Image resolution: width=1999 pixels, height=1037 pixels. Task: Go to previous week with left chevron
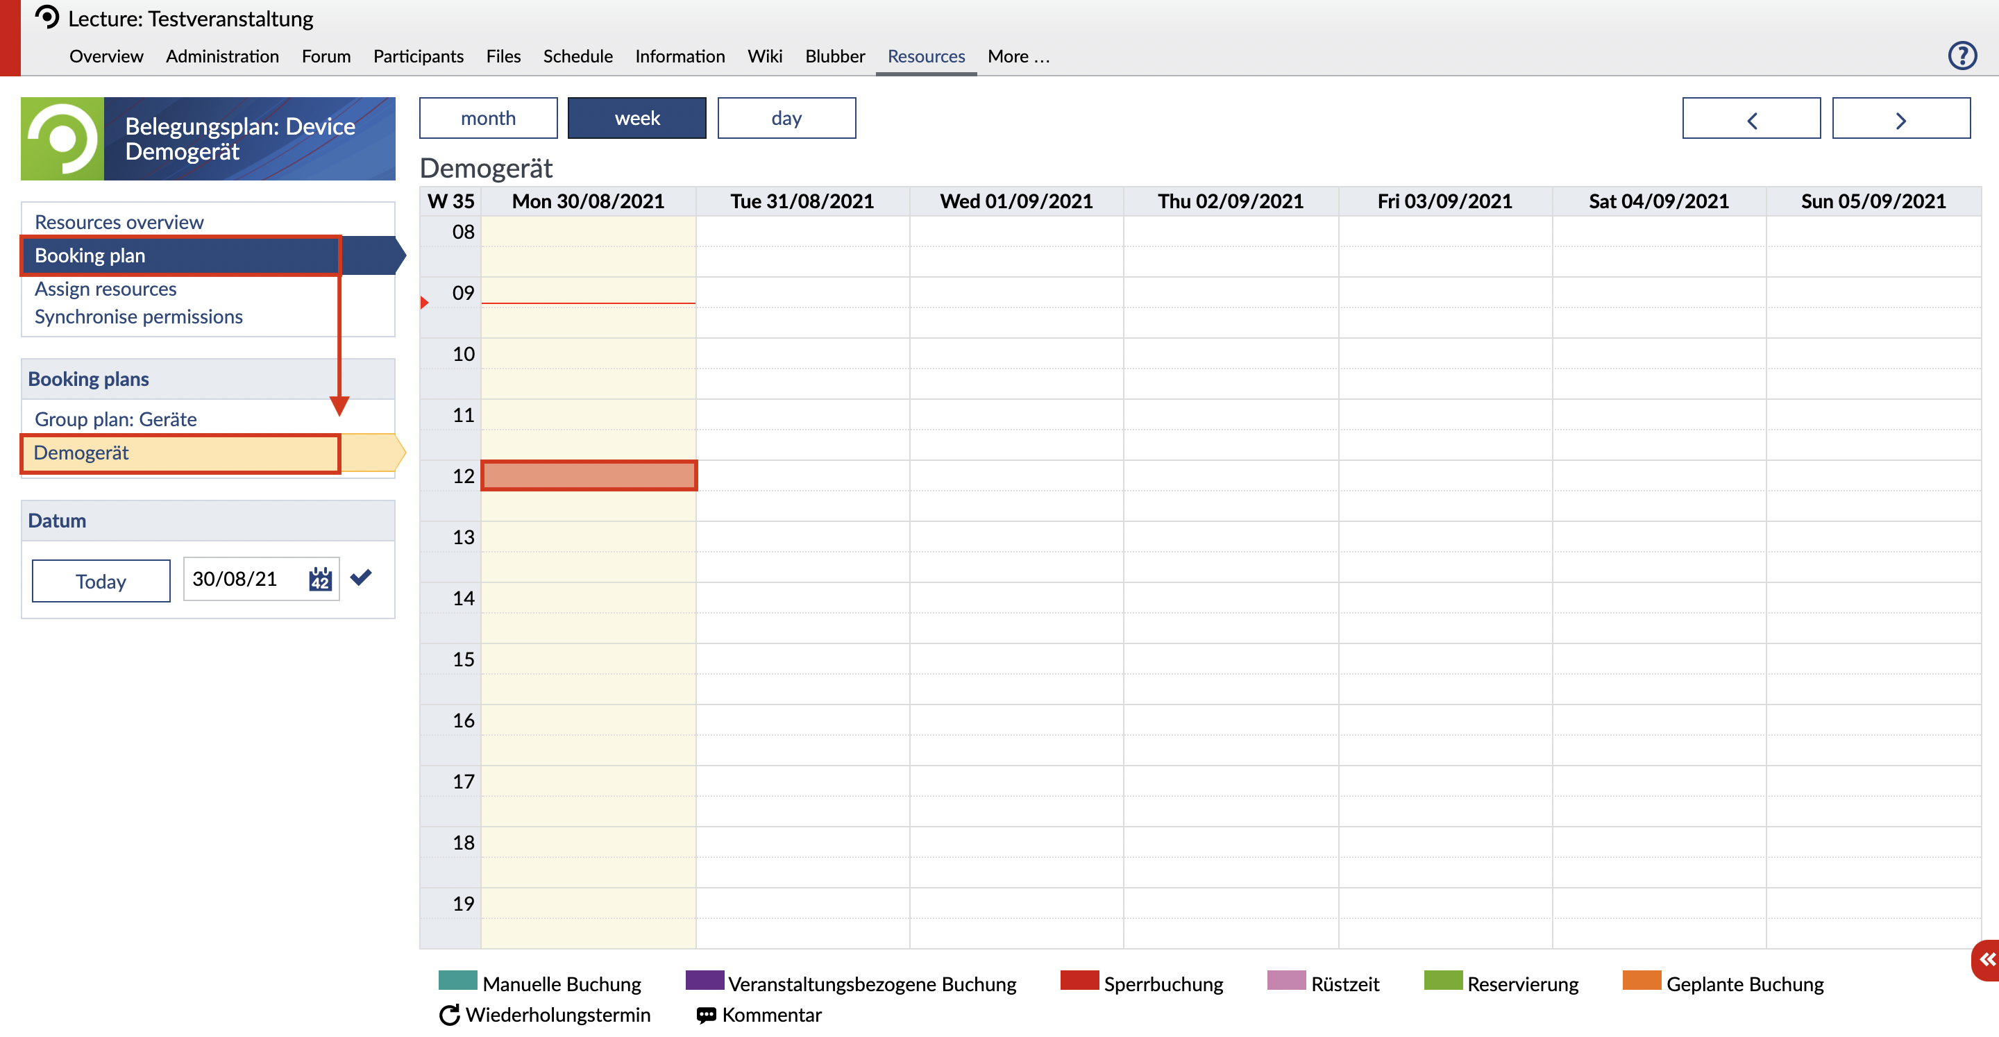coord(1751,119)
